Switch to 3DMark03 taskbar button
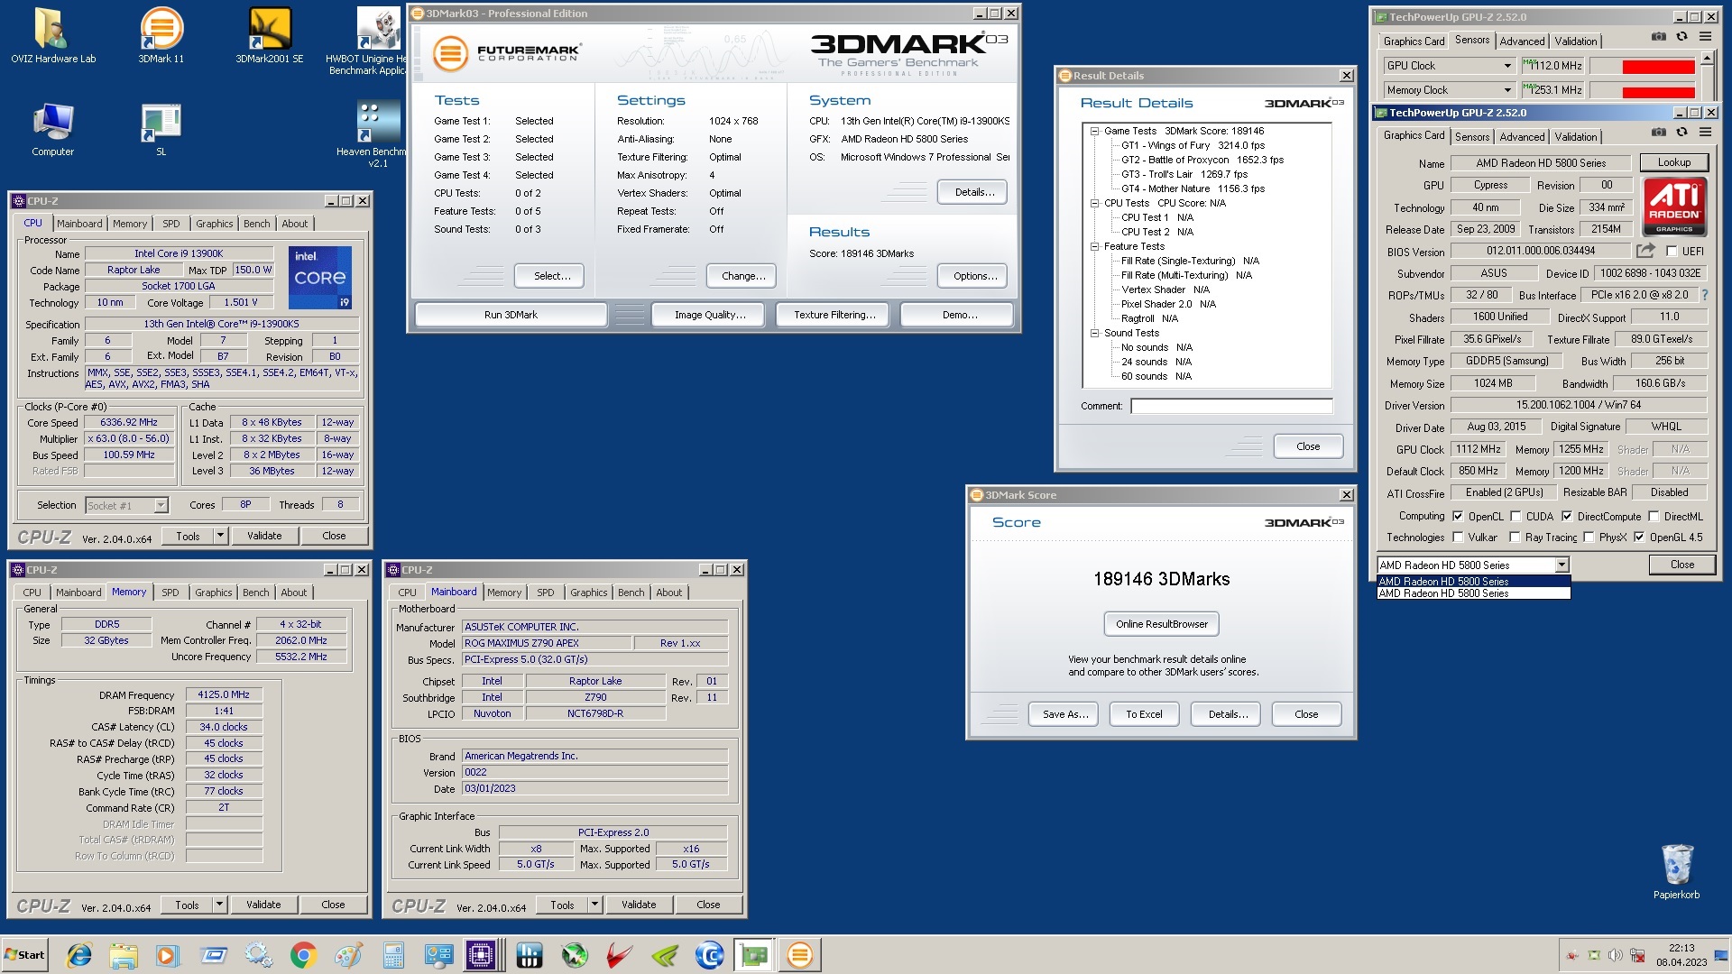1732x974 pixels. pos(799,955)
